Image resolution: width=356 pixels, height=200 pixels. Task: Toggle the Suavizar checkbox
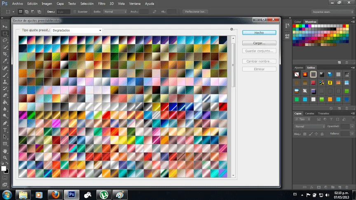click(75, 12)
